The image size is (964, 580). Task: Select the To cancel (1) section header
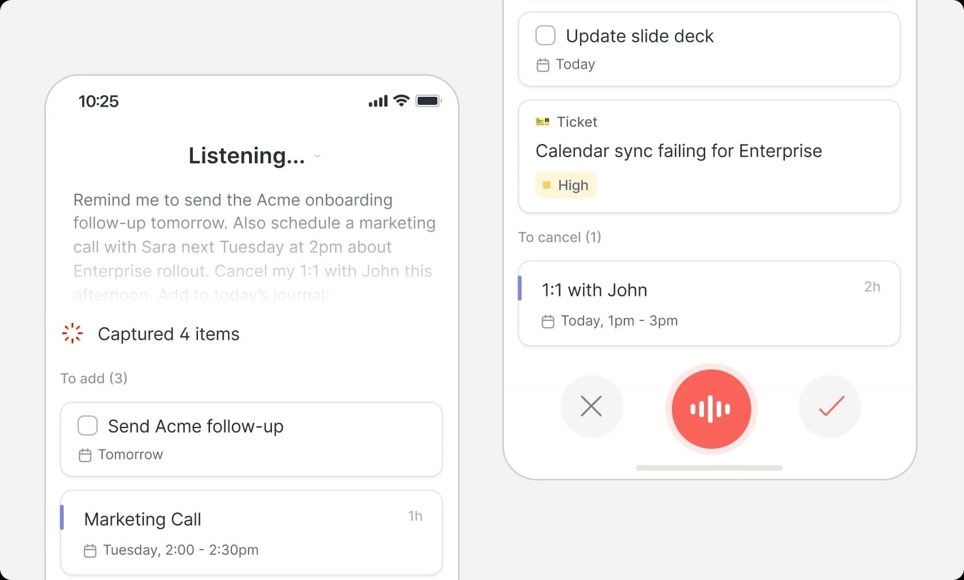559,237
